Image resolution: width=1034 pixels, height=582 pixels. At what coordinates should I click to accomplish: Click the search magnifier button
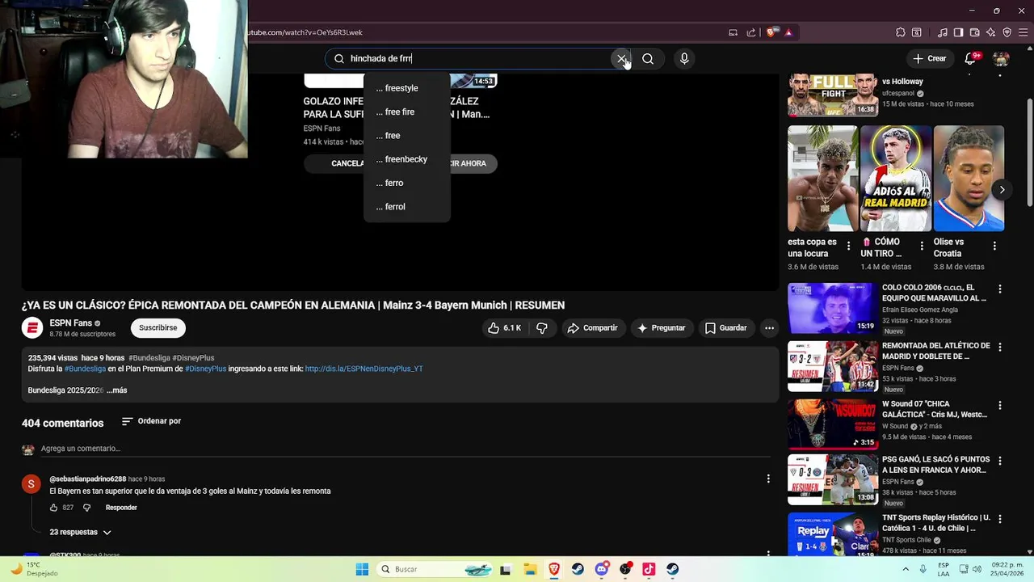(648, 58)
